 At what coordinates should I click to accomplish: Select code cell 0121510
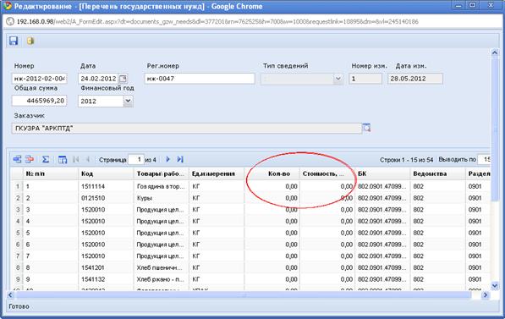pos(106,198)
